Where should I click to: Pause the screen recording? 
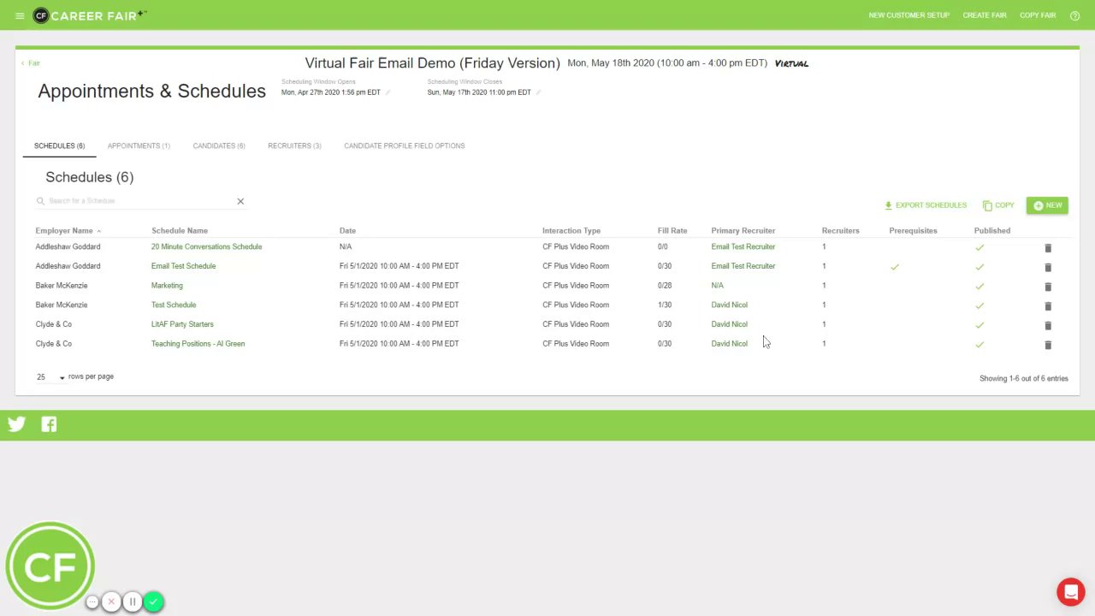pyautogui.click(x=132, y=602)
